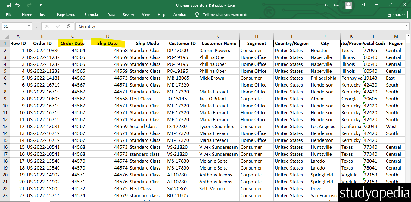Viewport: 411px width, 202px height.
Task: Open Amit Diwan's account picture
Action: [348, 5]
